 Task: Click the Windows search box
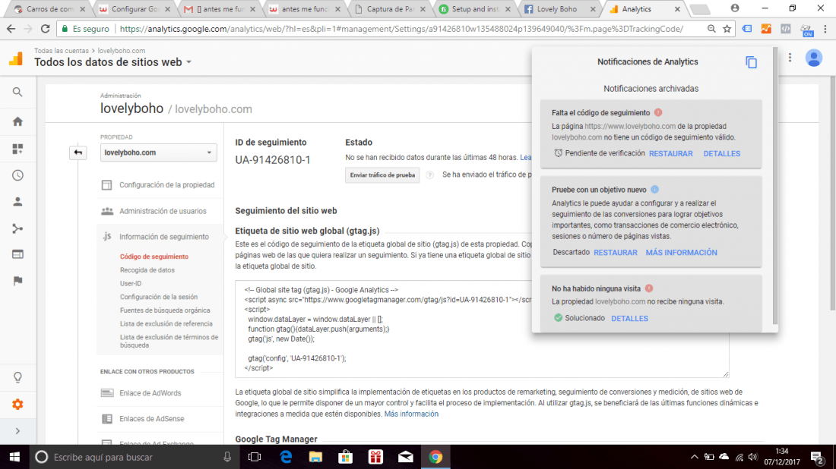pyautogui.click(x=133, y=458)
